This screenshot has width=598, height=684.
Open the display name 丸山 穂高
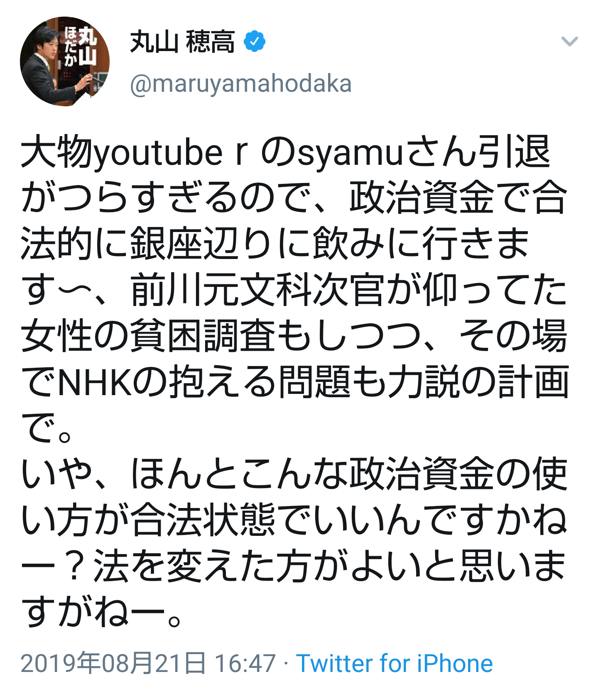point(182,42)
